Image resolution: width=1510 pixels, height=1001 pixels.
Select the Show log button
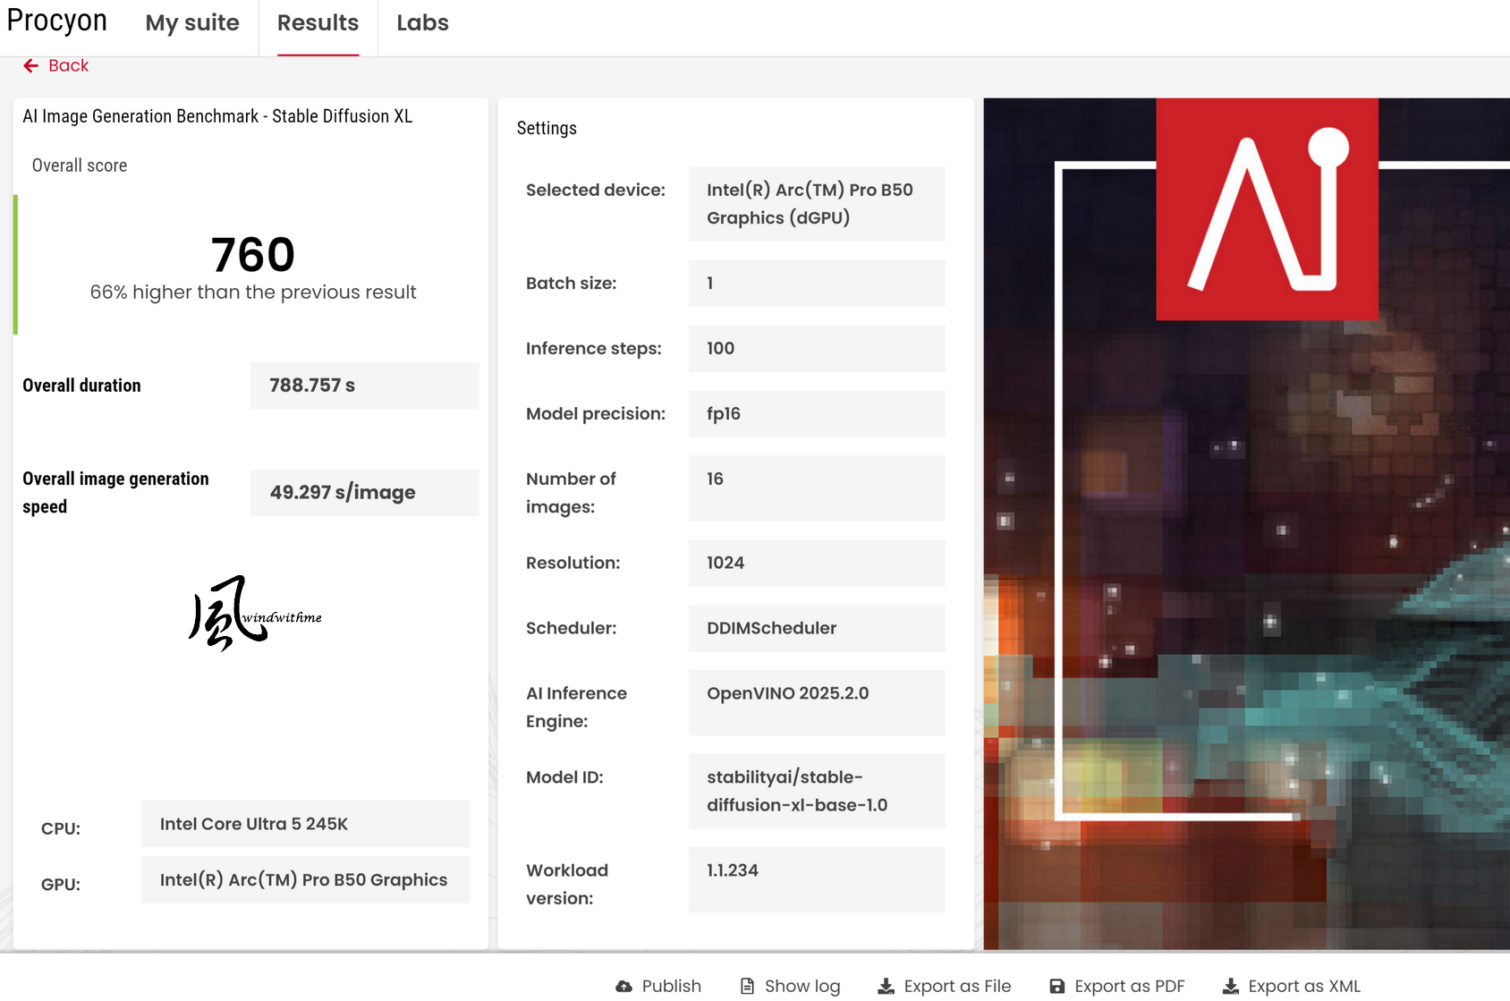802,986
